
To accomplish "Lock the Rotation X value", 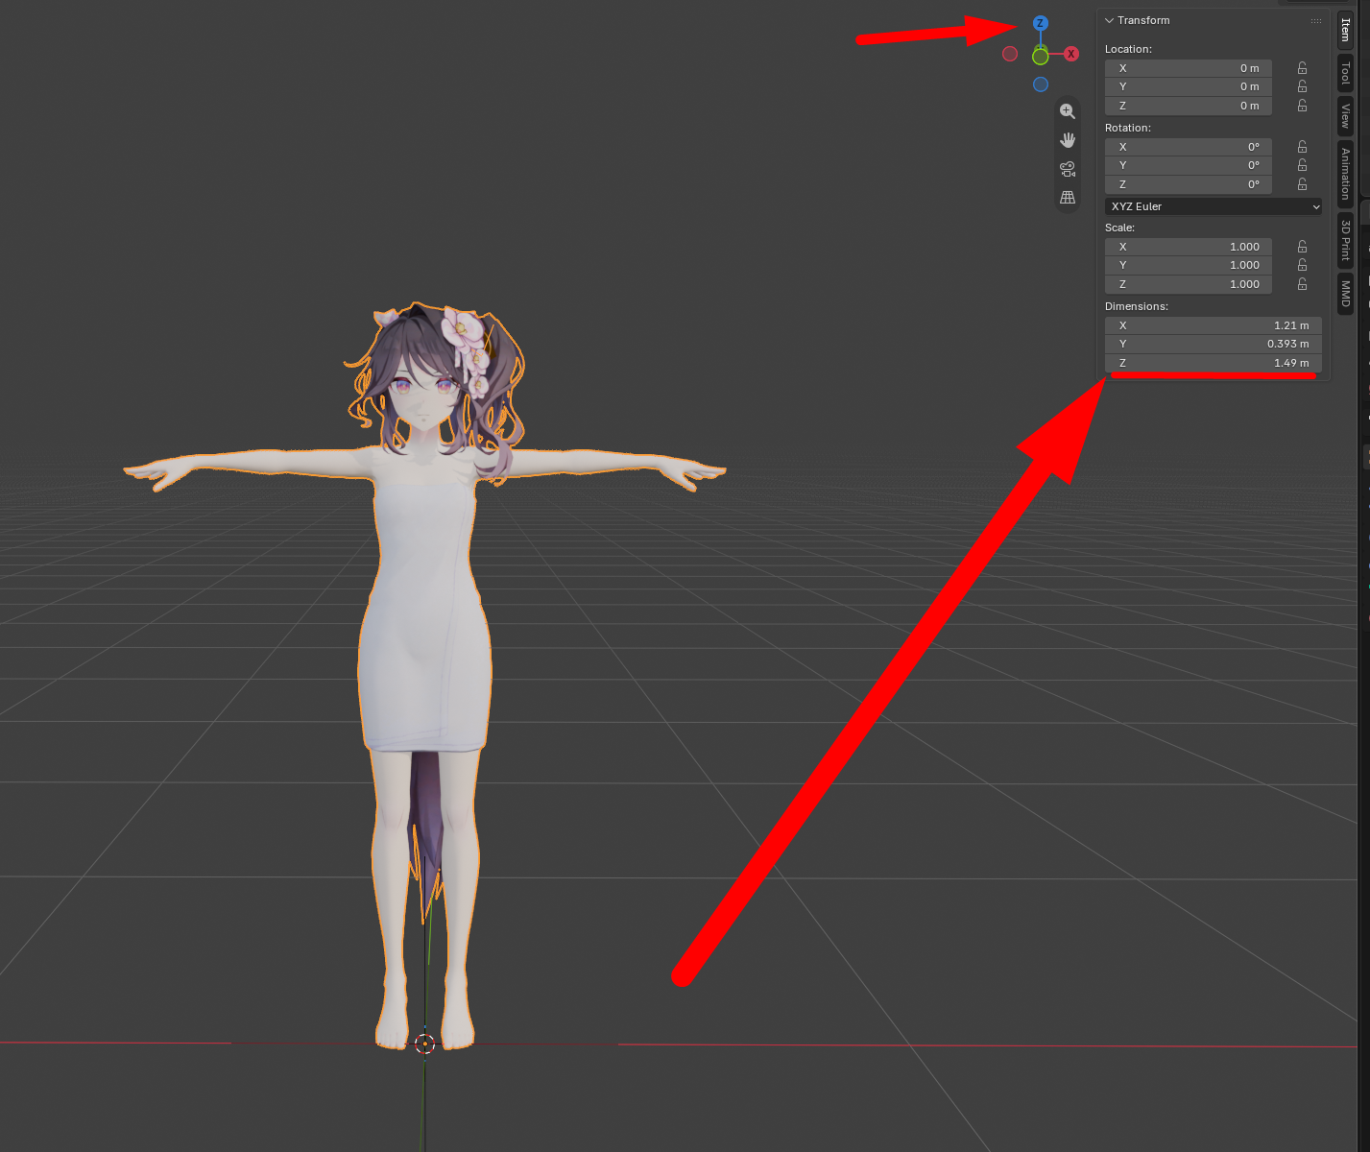I will click(1302, 147).
